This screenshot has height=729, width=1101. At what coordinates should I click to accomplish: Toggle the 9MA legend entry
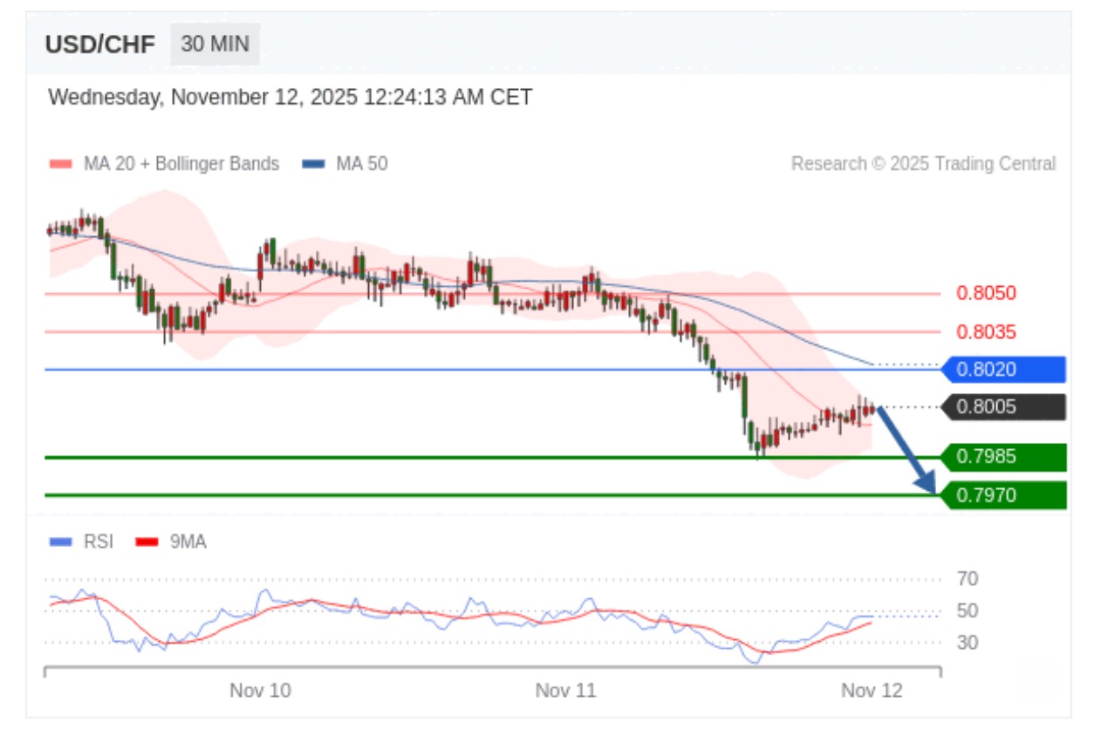[x=188, y=542]
